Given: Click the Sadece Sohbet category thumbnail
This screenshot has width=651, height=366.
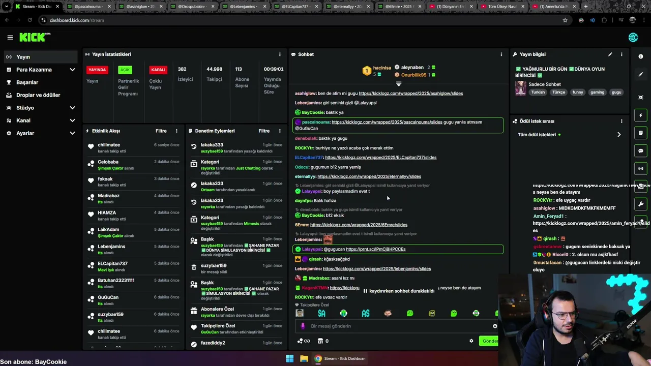Looking at the screenshot, I should click(x=520, y=88).
